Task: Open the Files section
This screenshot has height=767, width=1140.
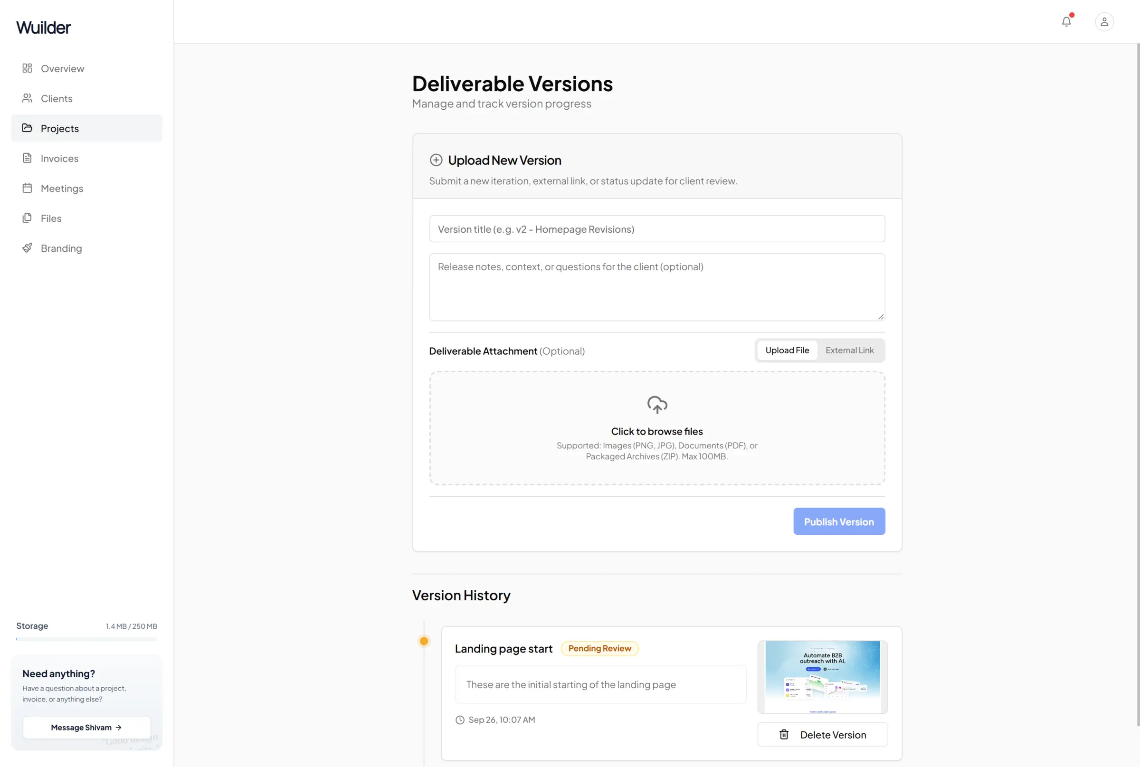Action: (x=86, y=218)
